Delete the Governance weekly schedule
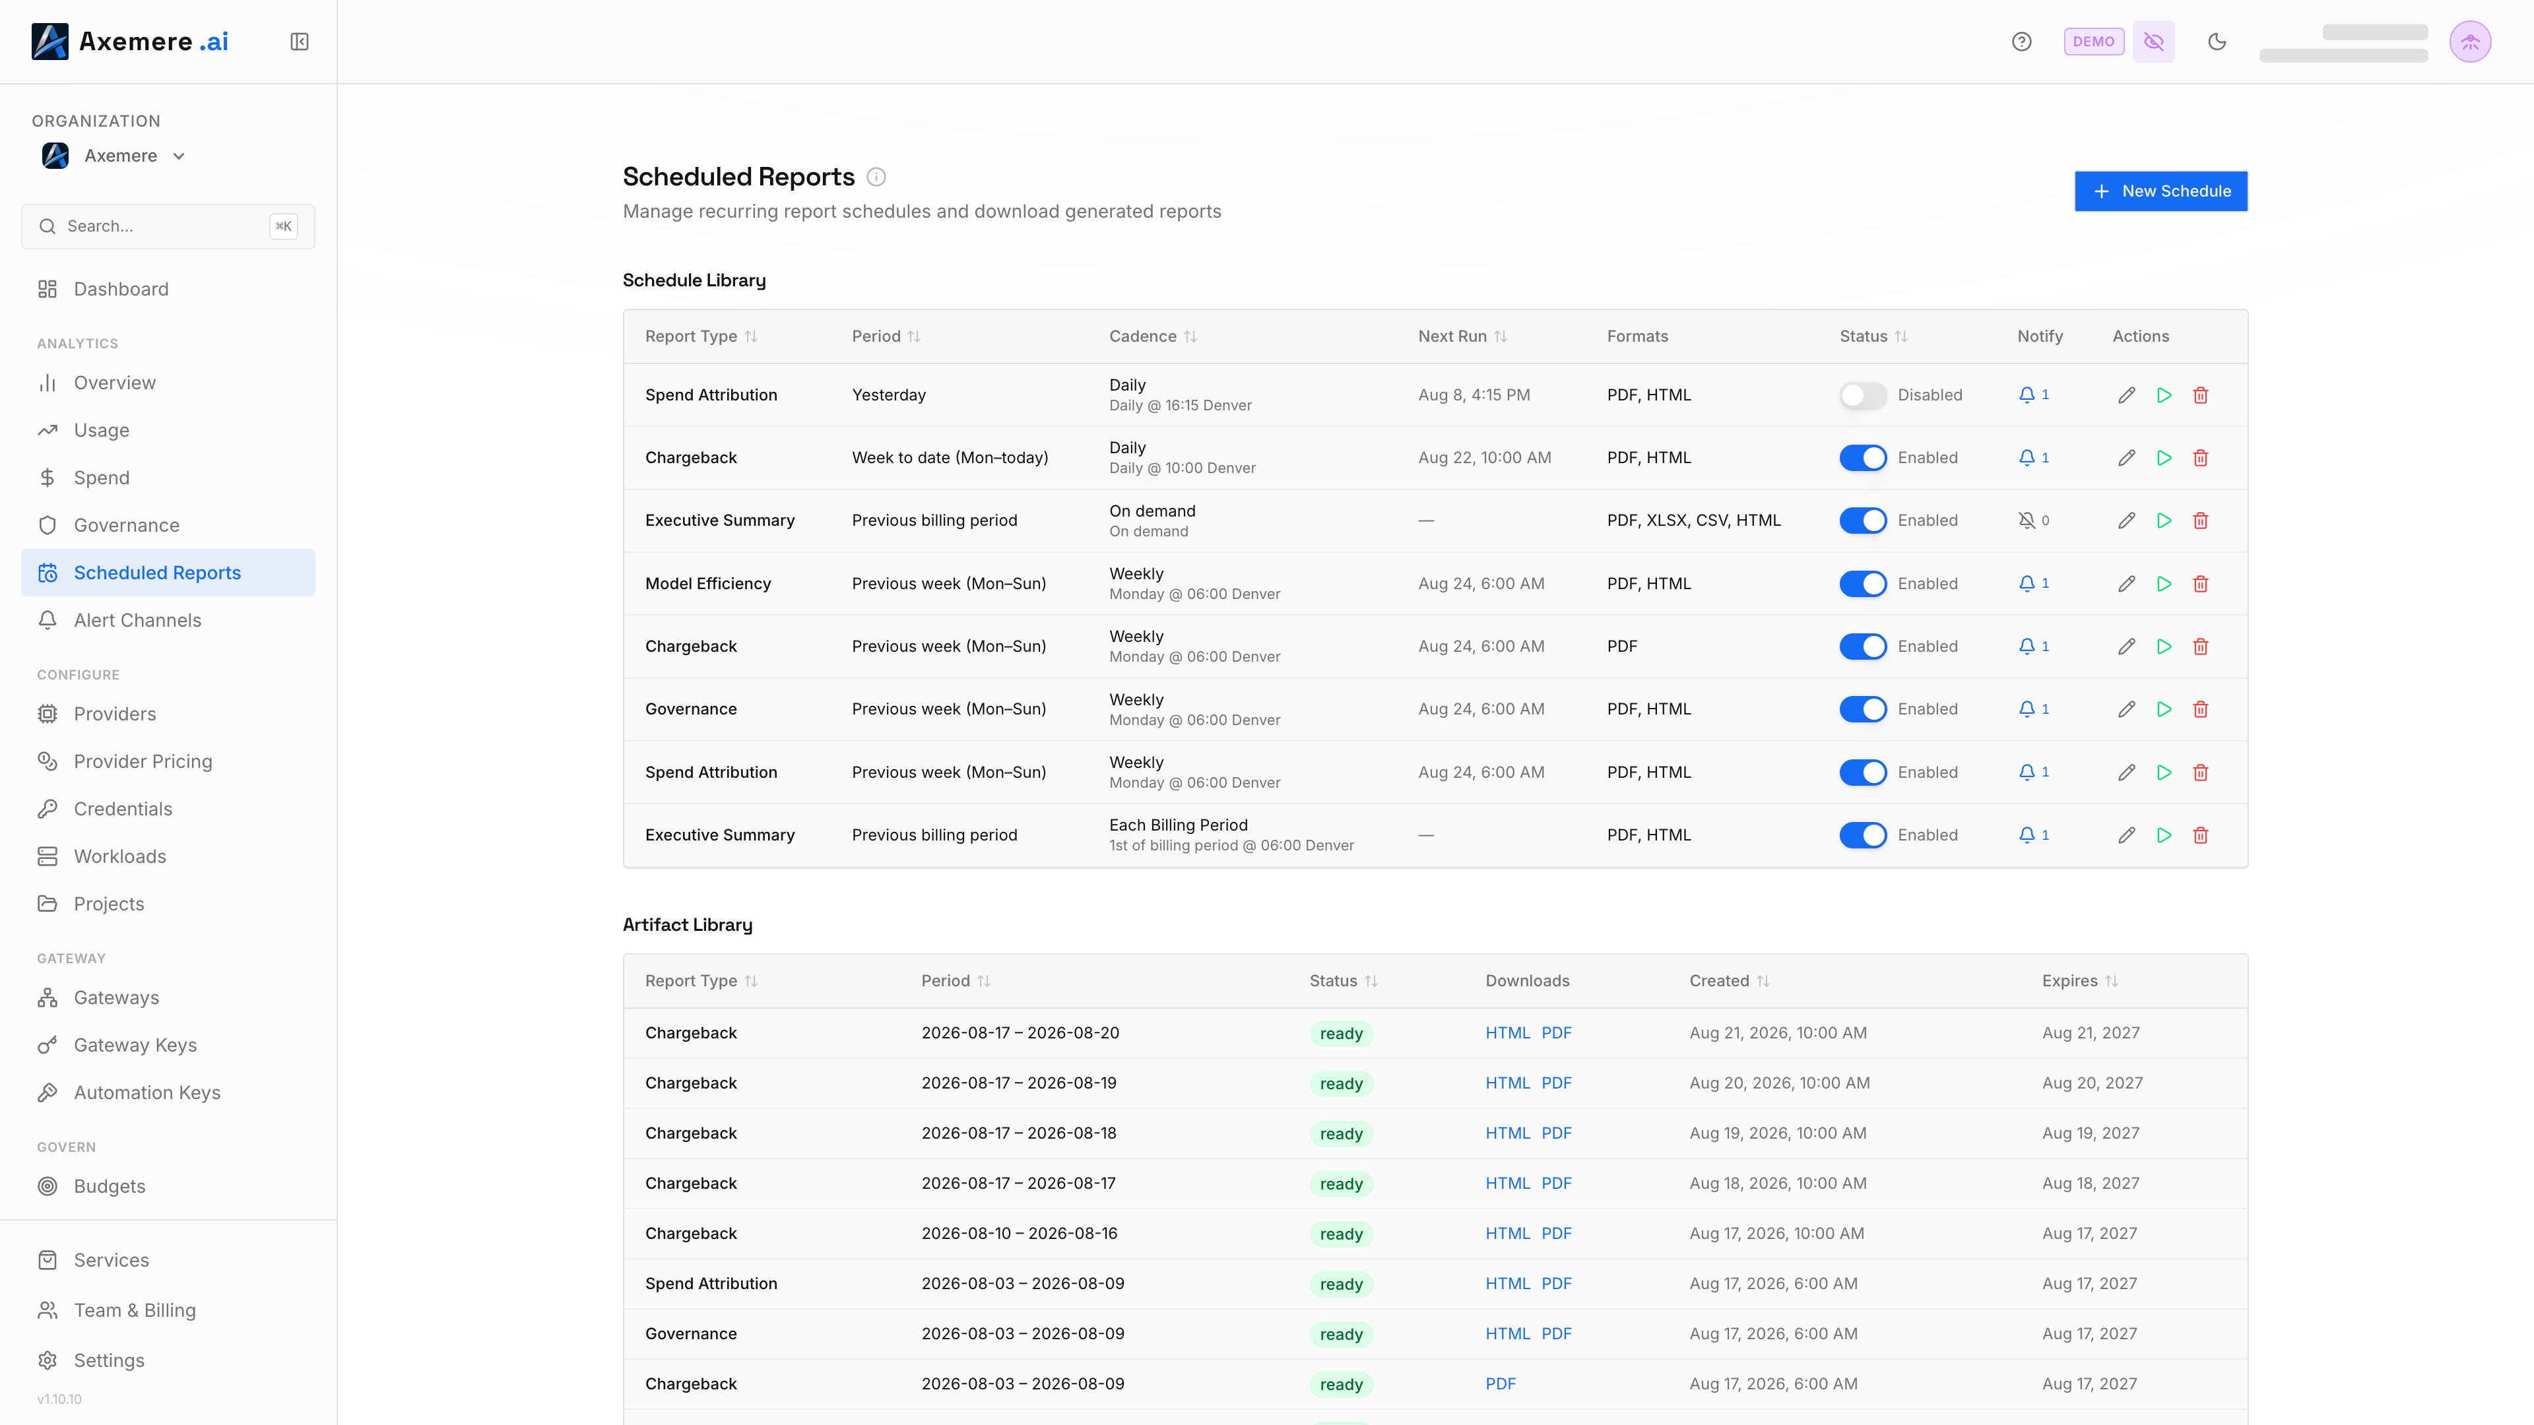The height and width of the screenshot is (1425, 2534). 2201,709
